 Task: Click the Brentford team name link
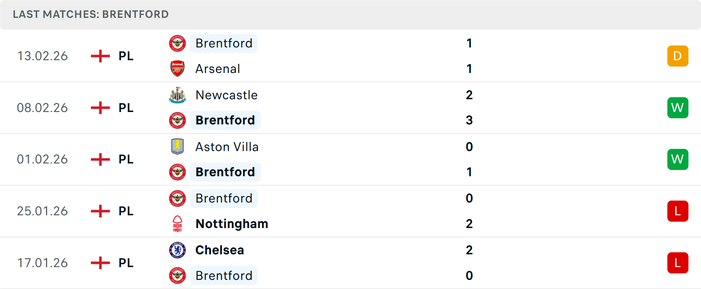(224, 43)
